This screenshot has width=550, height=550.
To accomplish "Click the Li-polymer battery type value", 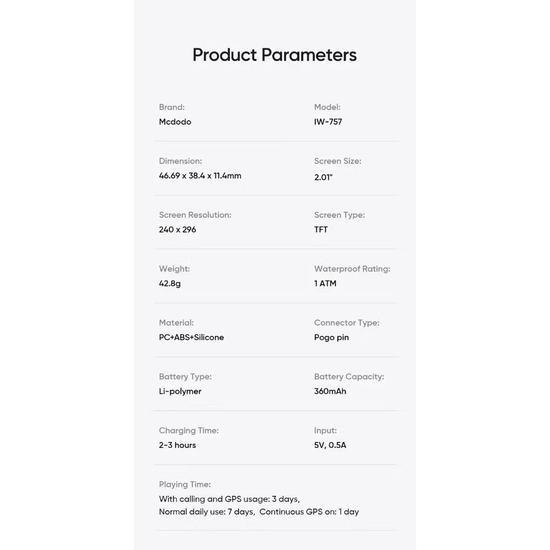I will tap(180, 391).
